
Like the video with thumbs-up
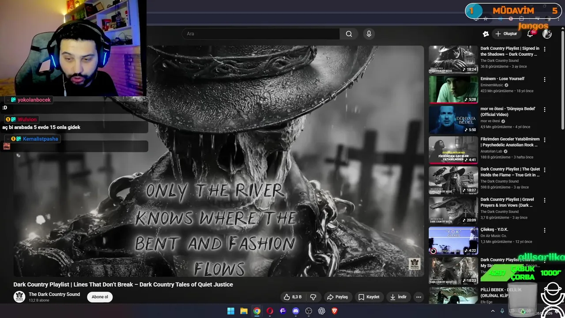(x=292, y=297)
